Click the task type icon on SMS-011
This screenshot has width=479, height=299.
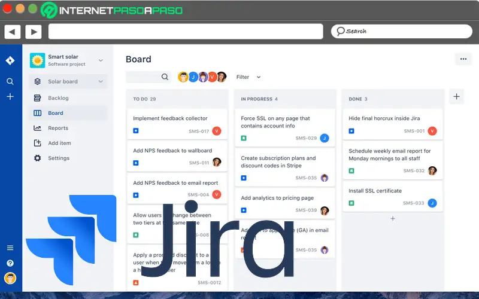click(x=136, y=163)
